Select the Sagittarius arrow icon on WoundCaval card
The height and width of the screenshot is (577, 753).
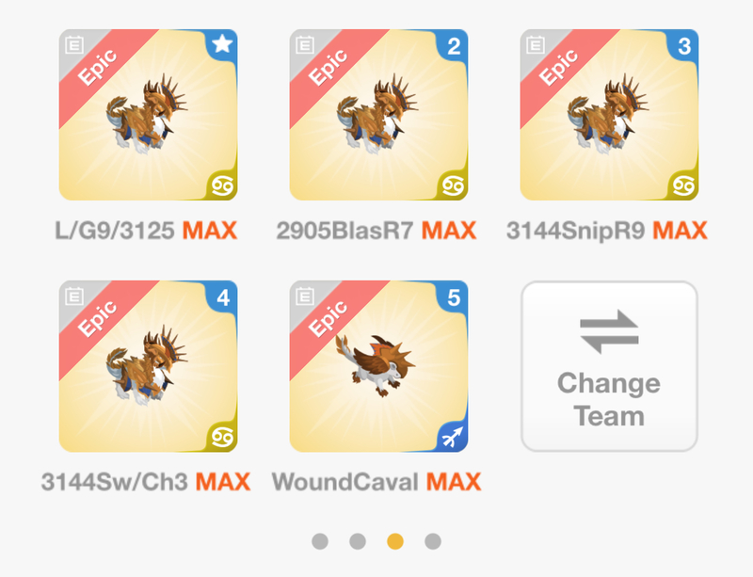(453, 437)
